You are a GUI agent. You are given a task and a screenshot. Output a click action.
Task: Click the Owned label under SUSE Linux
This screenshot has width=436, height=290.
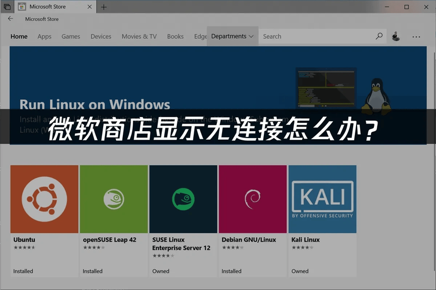(x=161, y=271)
